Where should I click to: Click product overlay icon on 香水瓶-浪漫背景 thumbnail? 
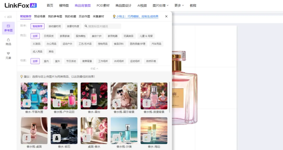click(x=146, y=103)
